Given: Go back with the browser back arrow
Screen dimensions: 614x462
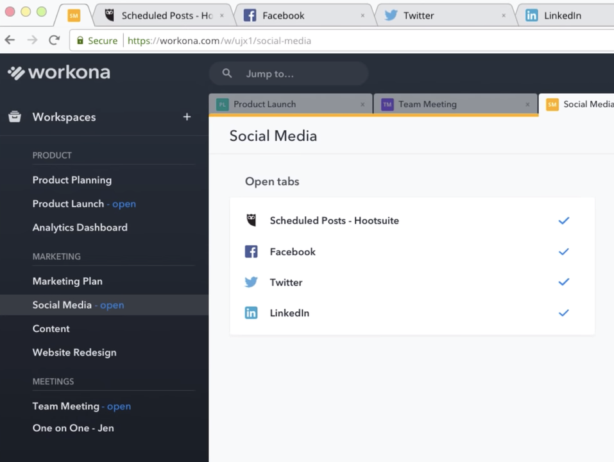Looking at the screenshot, I should [10, 40].
